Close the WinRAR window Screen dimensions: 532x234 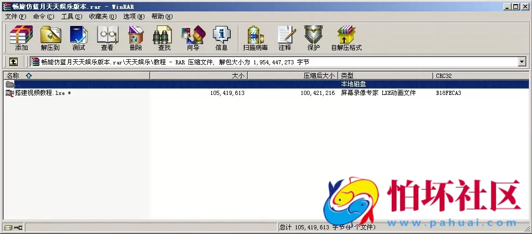525,6
